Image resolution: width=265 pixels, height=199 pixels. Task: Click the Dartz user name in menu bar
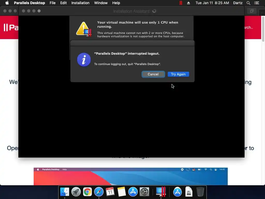click(238, 3)
